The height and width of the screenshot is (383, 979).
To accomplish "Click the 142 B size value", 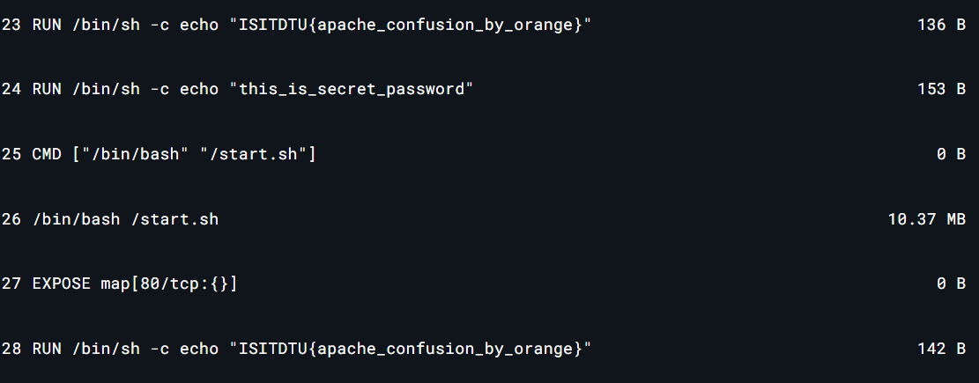I will point(941,349).
